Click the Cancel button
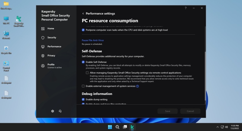Screen dimensions: 242x131 (190, 111)
